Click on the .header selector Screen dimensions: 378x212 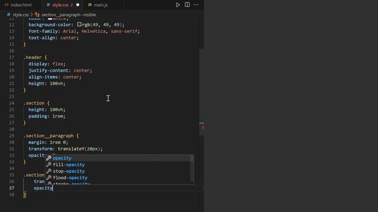pyautogui.click(x=32, y=57)
